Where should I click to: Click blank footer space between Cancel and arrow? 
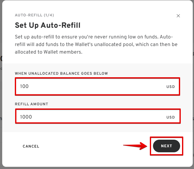[81, 146]
